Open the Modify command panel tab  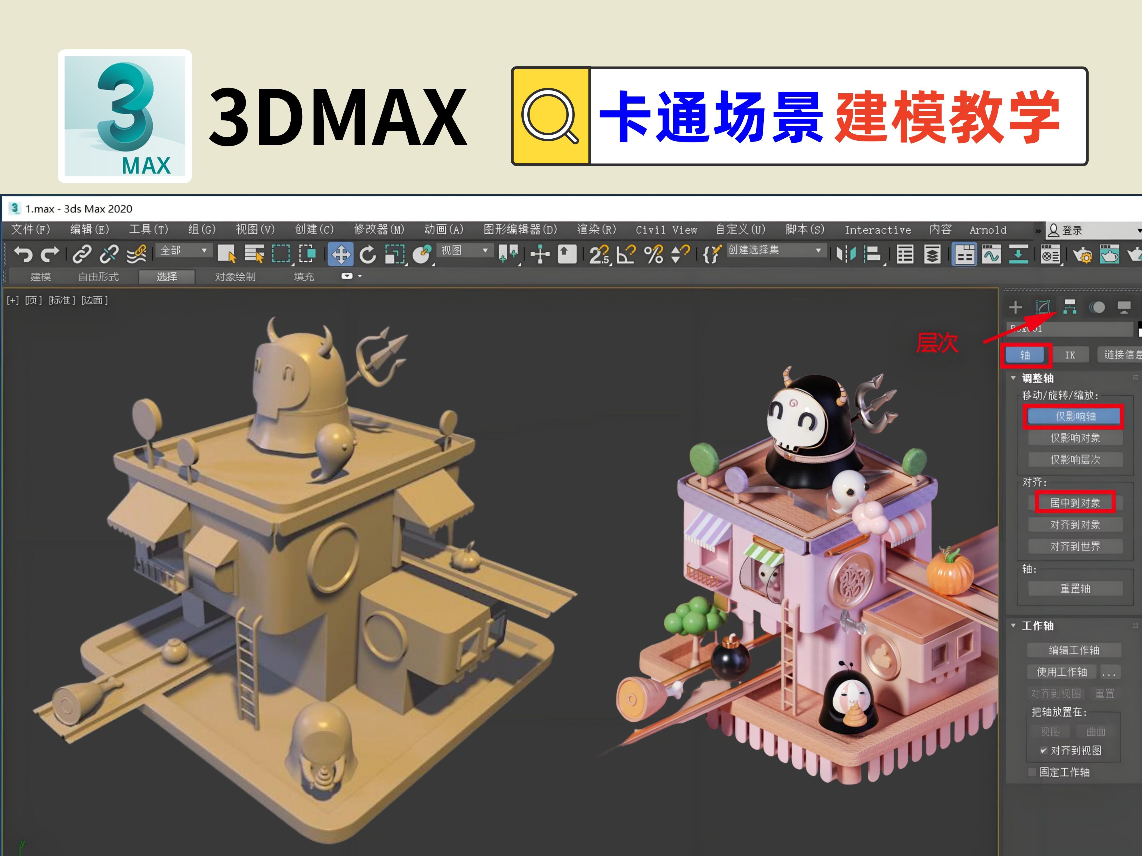(1042, 308)
